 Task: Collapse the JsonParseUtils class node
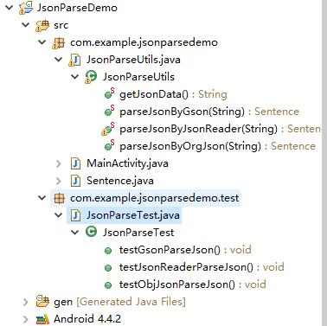[x=75, y=77]
